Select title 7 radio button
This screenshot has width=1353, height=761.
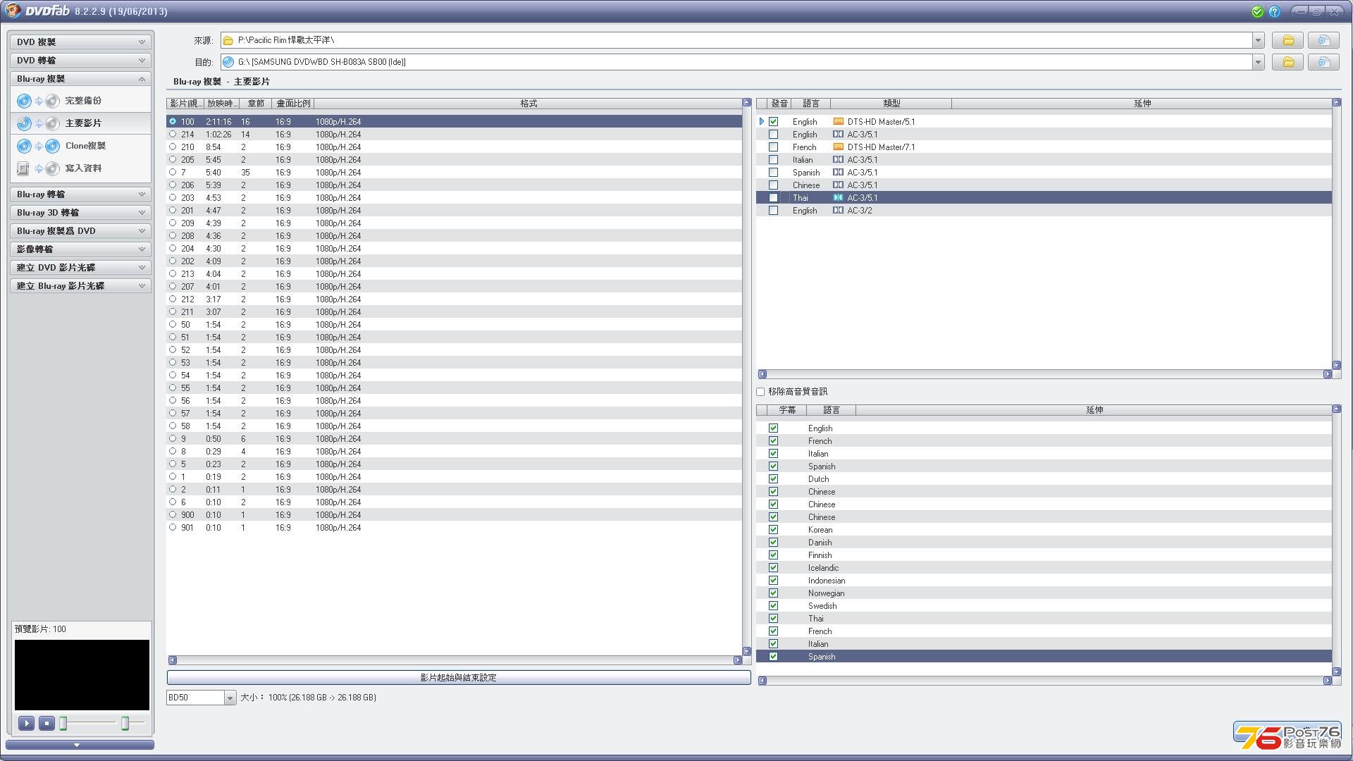pyautogui.click(x=172, y=172)
